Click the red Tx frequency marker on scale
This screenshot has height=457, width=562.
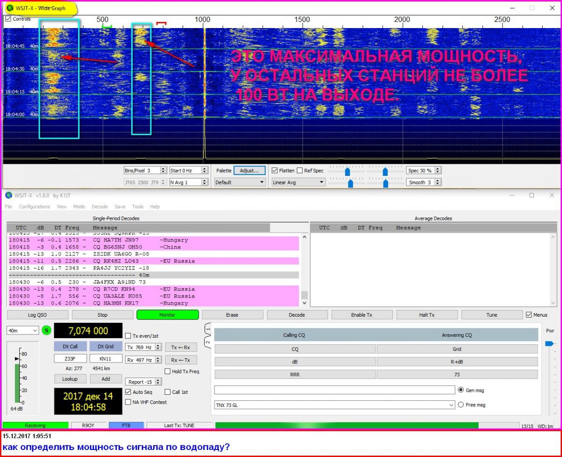point(161,23)
